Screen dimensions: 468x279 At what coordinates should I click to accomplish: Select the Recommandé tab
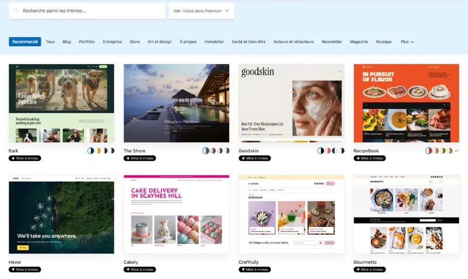coord(25,42)
